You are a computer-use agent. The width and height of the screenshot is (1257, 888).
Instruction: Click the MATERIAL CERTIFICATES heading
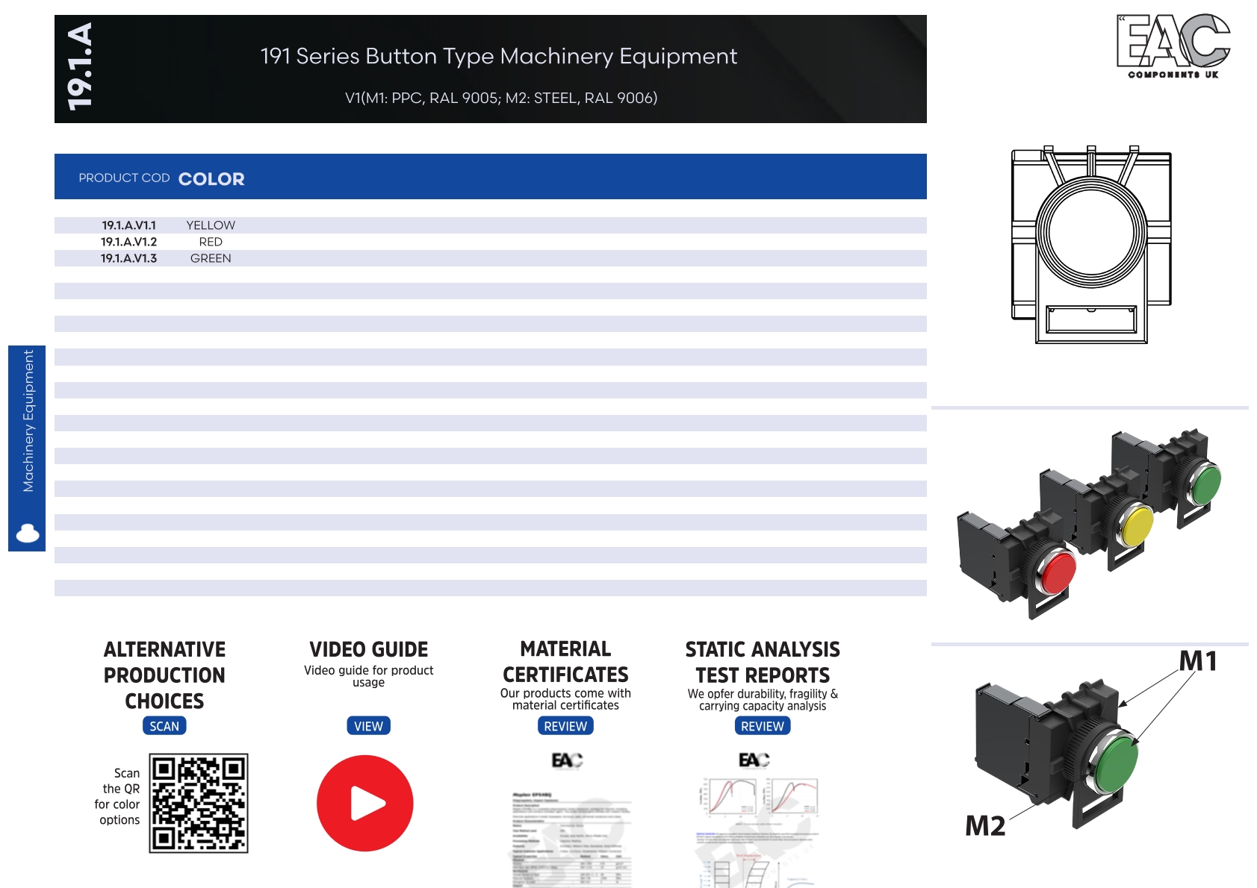[x=565, y=662]
